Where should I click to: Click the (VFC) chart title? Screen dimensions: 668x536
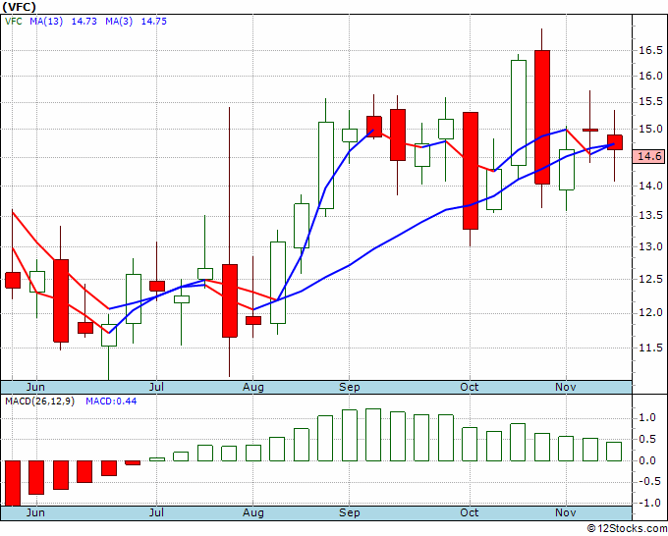(20, 7)
